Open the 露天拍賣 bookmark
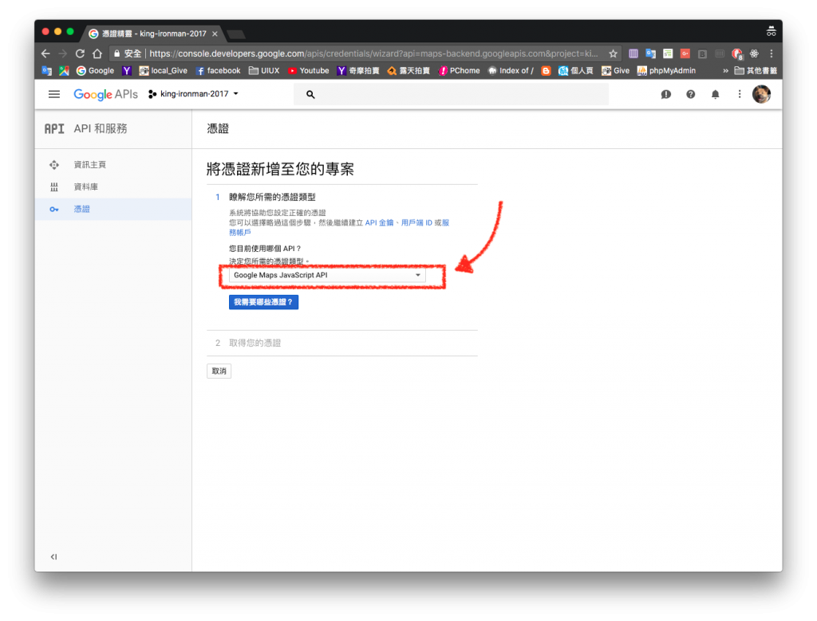817x621 pixels. (x=409, y=71)
